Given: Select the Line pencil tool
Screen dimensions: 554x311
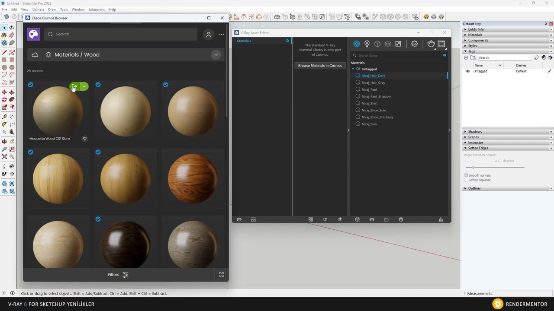Looking at the screenshot, I should (4, 52).
